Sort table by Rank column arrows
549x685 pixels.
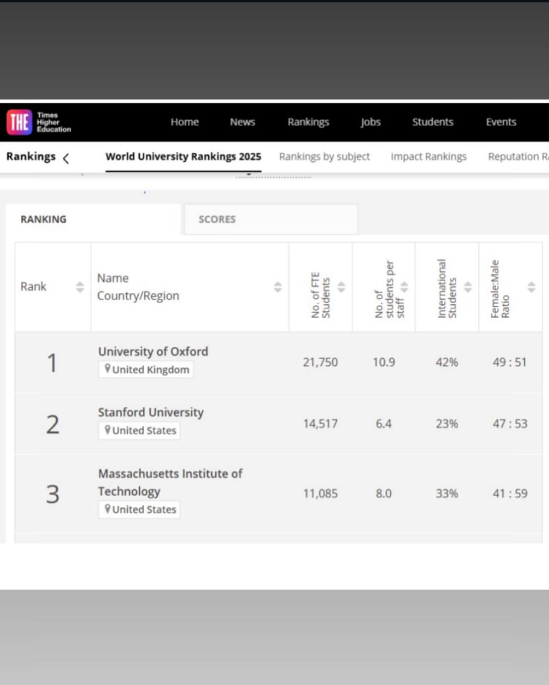tap(80, 287)
